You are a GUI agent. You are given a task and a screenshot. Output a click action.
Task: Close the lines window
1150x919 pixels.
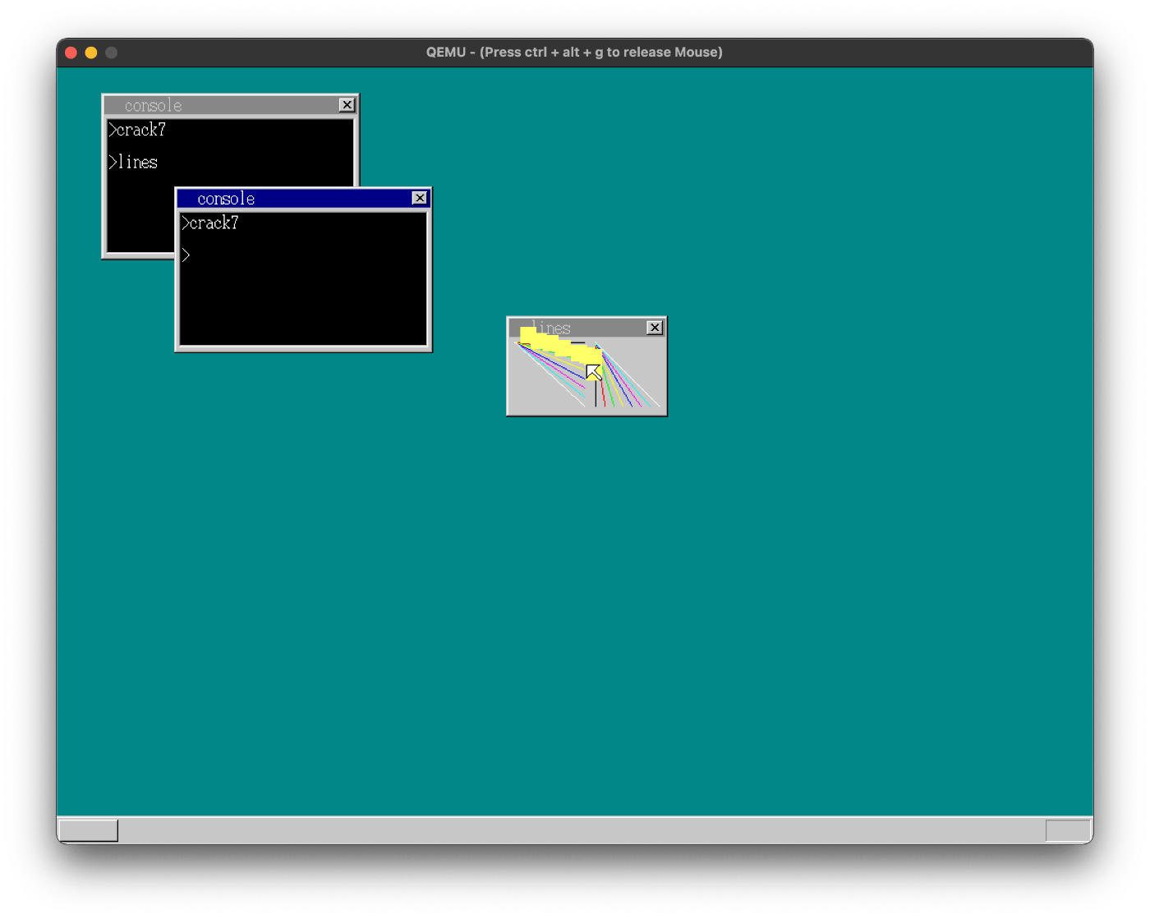[655, 328]
